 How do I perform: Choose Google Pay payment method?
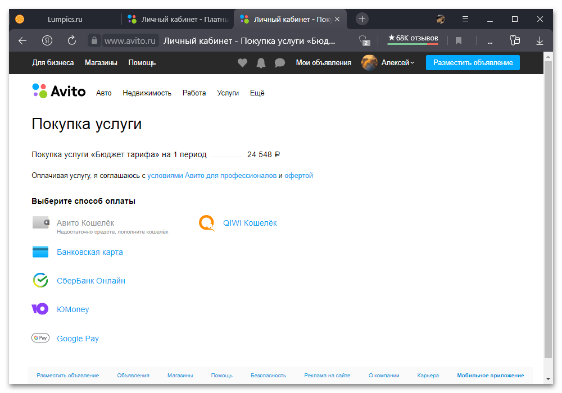[78, 339]
